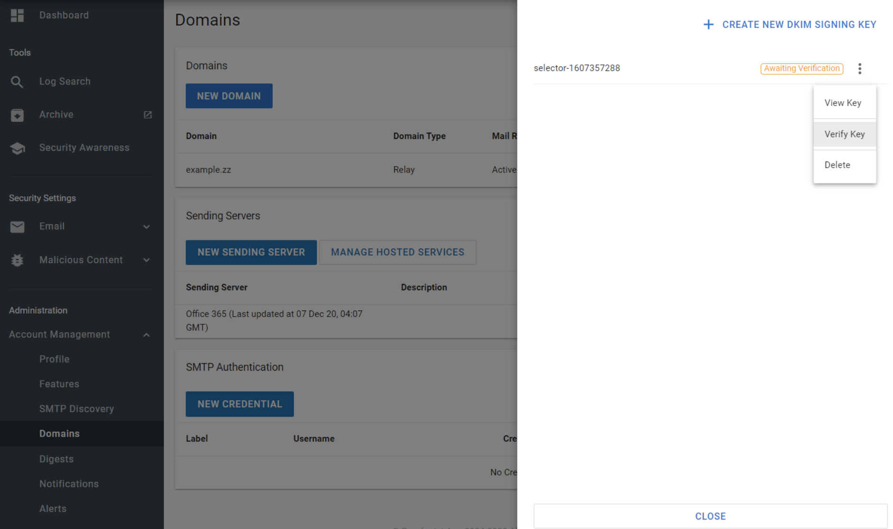This screenshot has width=893, height=529.
Task: Choose Verify Key in the context menu
Action: tap(845, 134)
